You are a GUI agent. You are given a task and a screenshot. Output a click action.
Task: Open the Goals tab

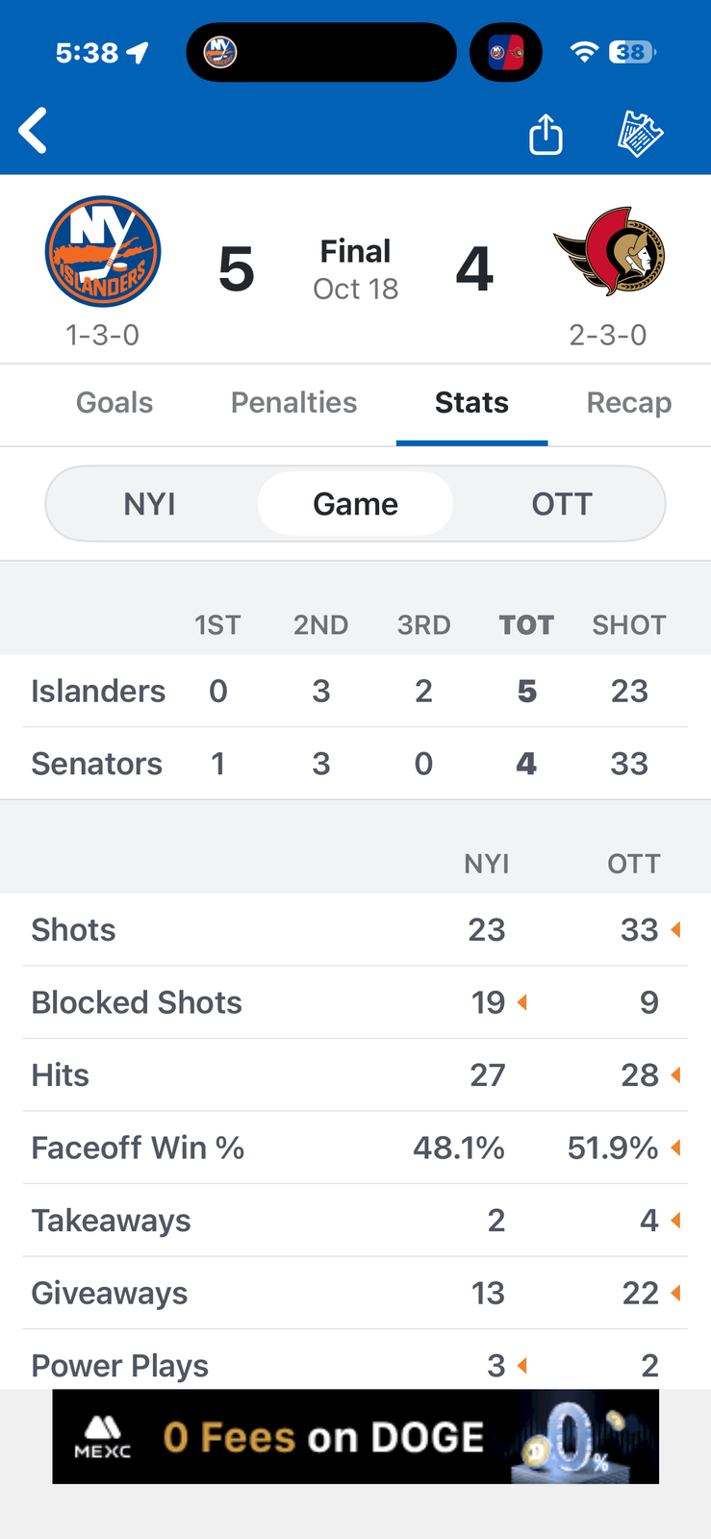pos(114,403)
